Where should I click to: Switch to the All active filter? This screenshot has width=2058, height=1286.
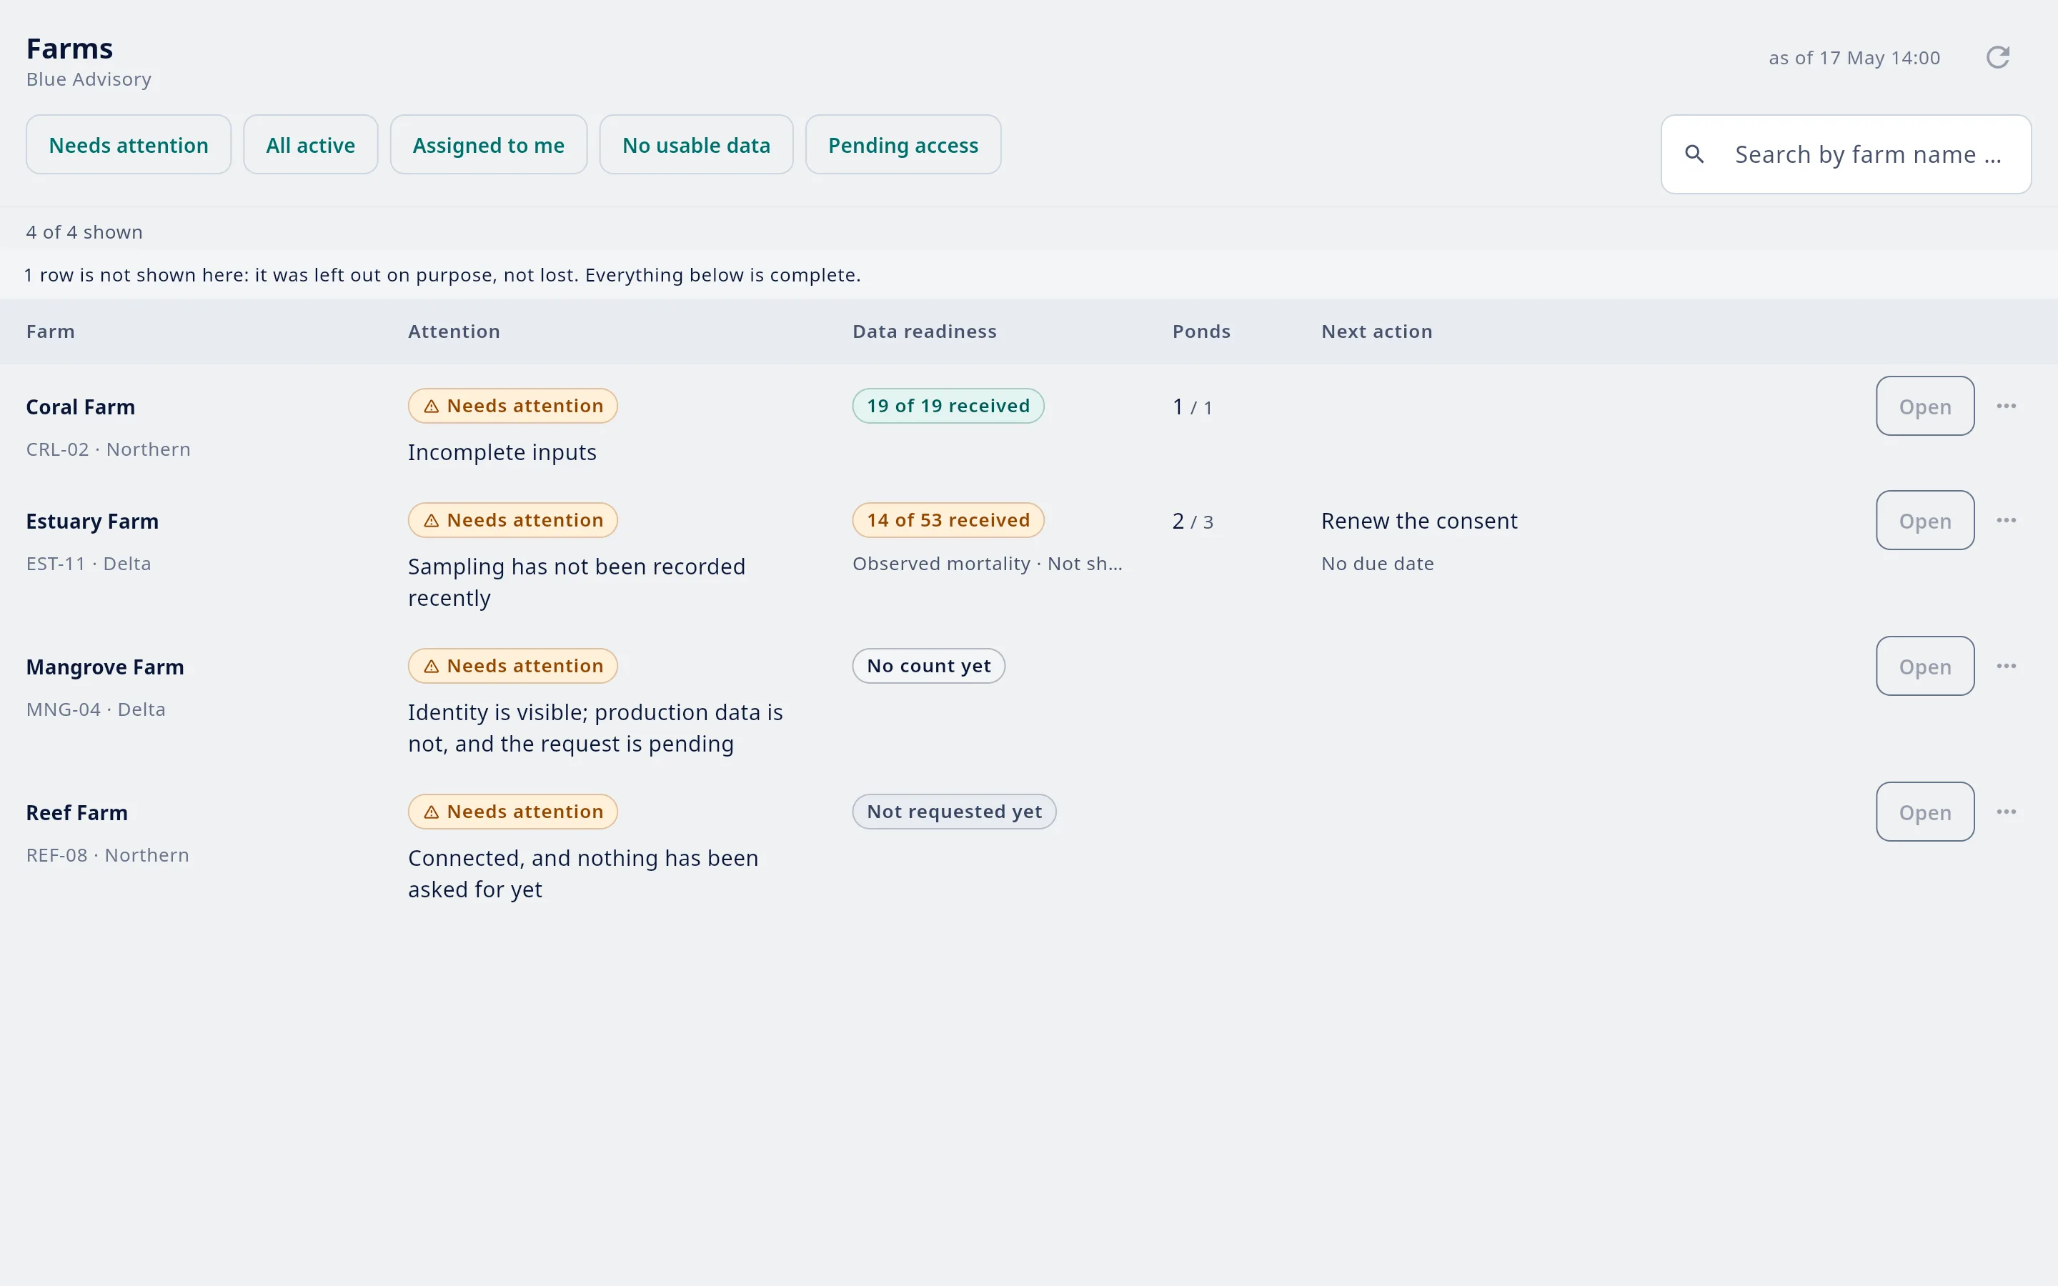[310, 144]
